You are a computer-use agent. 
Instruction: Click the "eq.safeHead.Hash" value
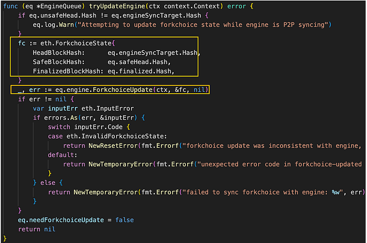tap(137, 62)
